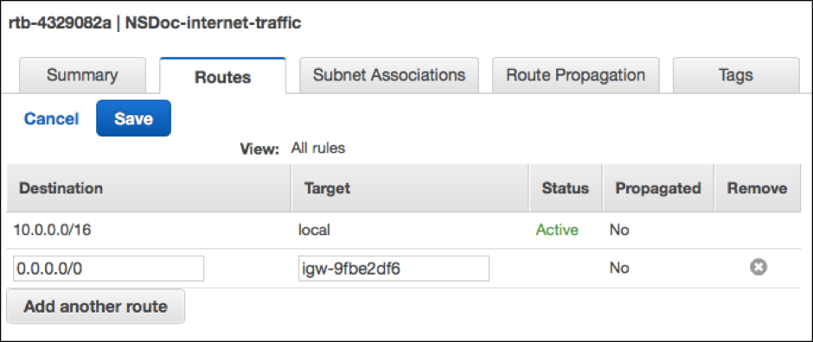Switch to the Summary tab
The width and height of the screenshot is (813, 342).
coord(82,75)
